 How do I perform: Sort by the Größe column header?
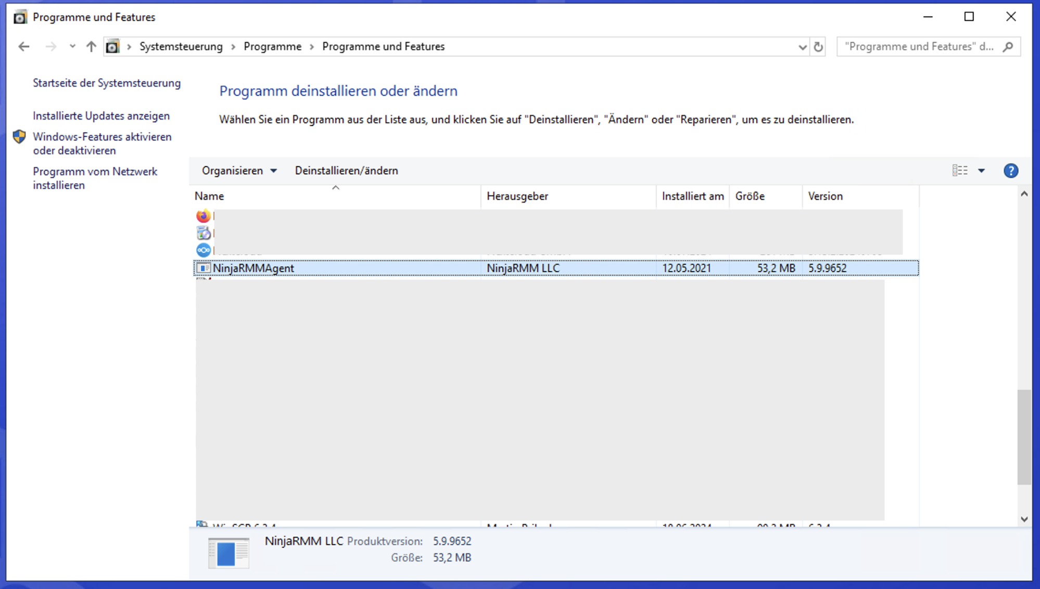pyautogui.click(x=766, y=196)
